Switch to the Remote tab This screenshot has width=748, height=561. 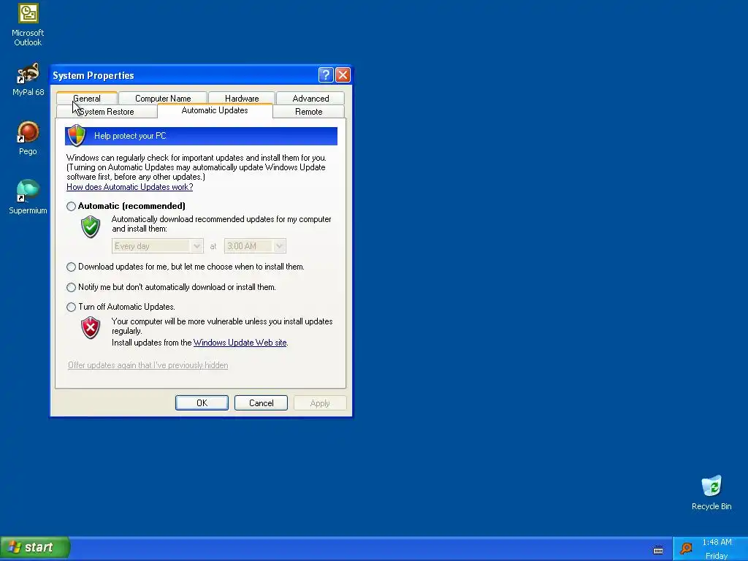click(309, 112)
